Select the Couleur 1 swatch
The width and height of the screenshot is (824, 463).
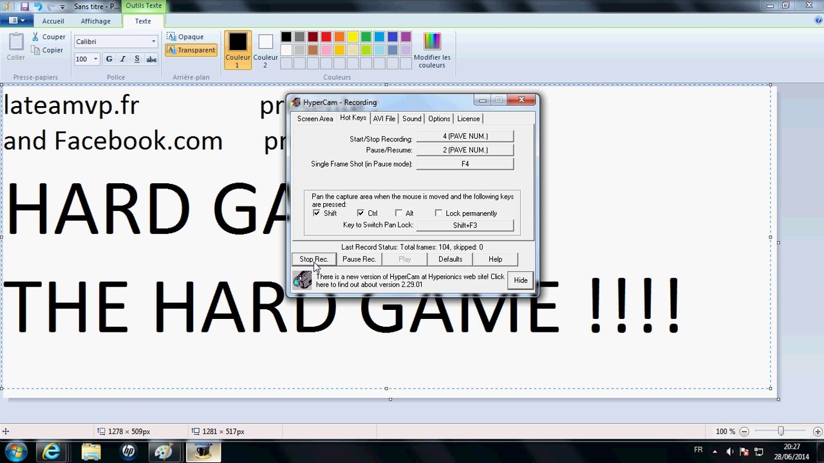pos(238,50)
